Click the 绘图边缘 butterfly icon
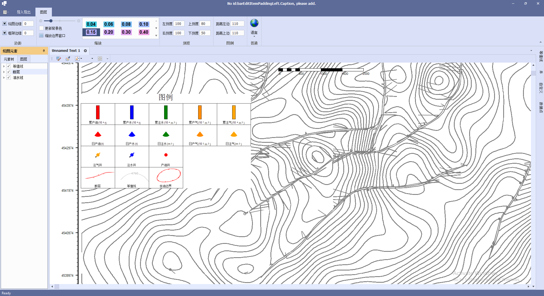Image resolution: width=544 pixels, height=296 pixels. [x=5, y=24]
